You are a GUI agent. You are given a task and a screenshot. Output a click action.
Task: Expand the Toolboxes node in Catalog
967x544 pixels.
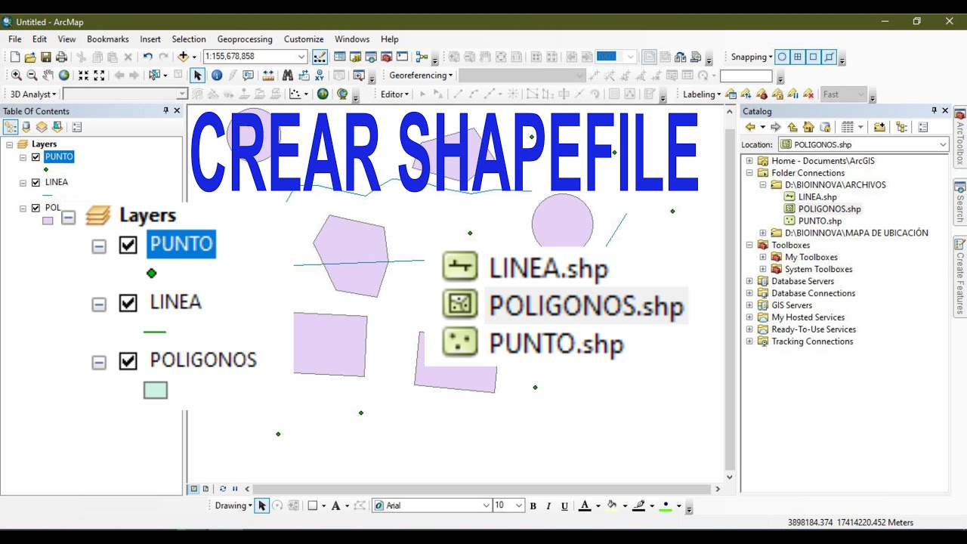coord(749,245)
